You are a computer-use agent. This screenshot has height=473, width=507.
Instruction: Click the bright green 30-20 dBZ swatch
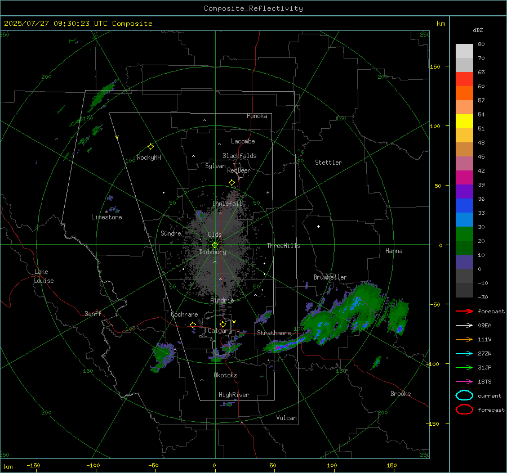[x=464, y=234]
